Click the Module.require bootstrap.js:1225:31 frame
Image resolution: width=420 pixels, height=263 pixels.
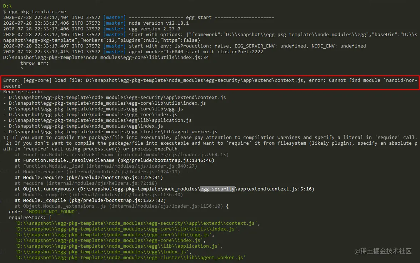[x=89, y=178]
